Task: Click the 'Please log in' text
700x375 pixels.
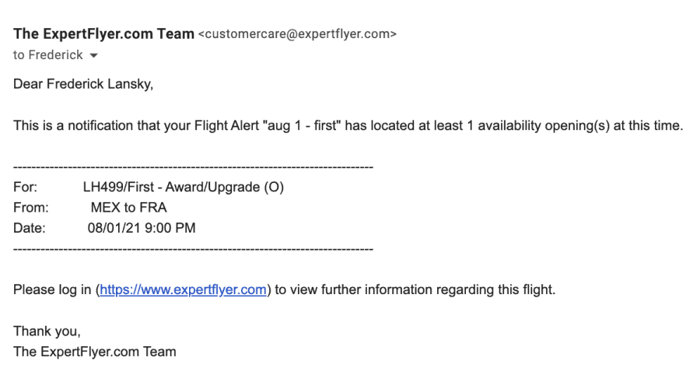Action: [52, 289]
